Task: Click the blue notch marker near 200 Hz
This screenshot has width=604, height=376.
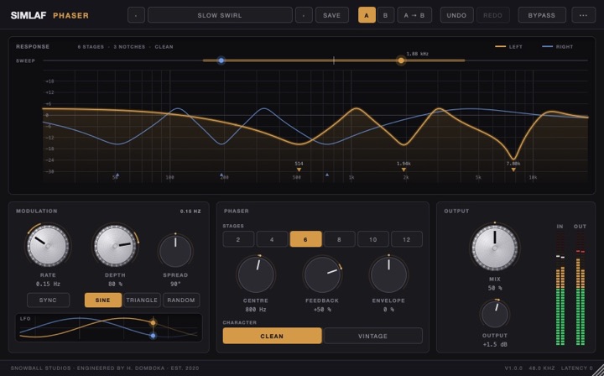Action: tap(221, 175)
